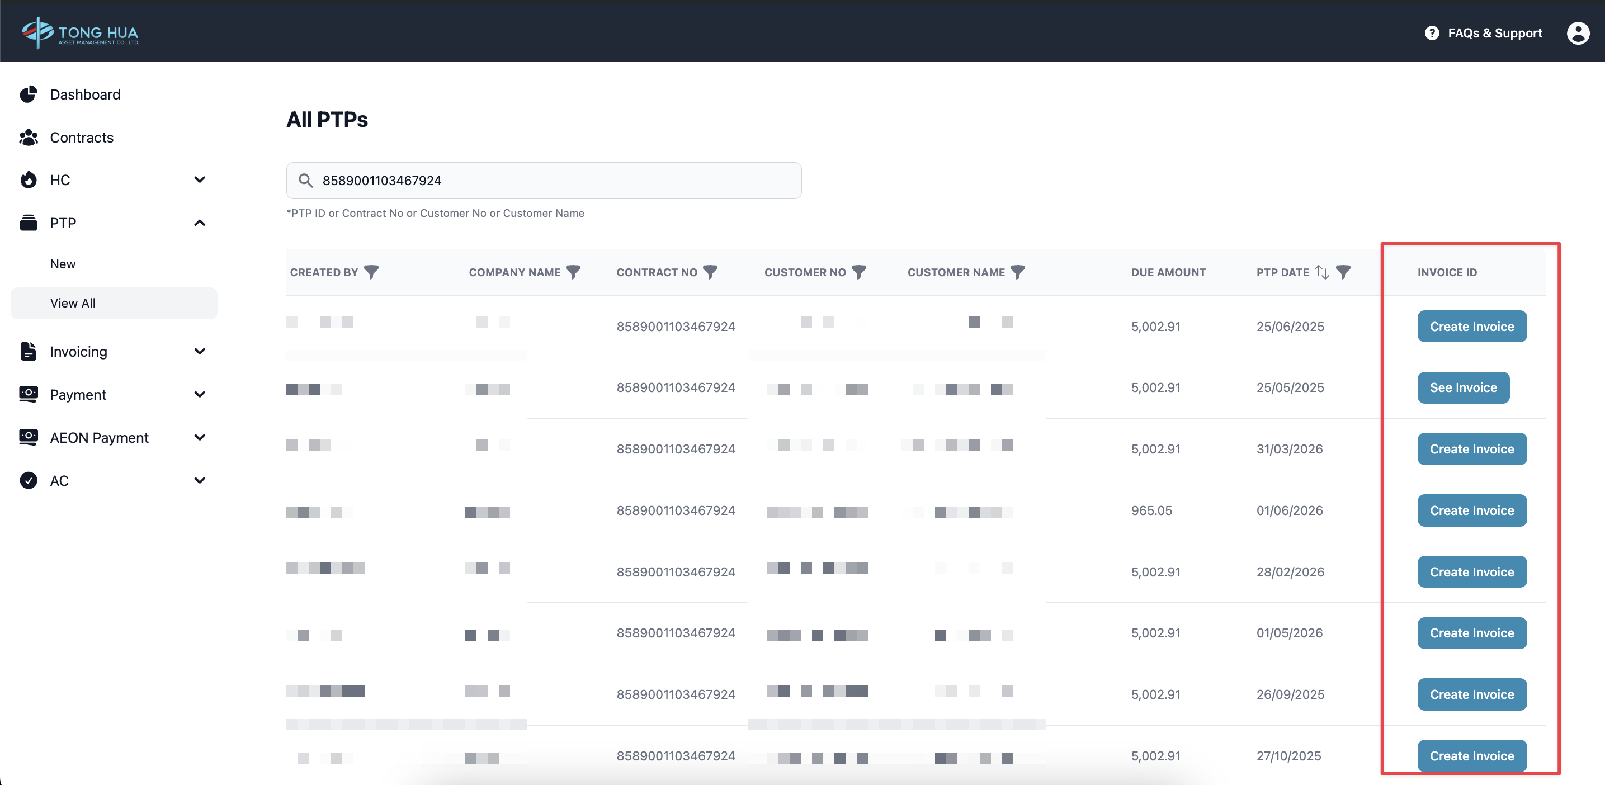
Task: Create Invoice for the 25/06/2025 PTP
Action: [1472, 327]
